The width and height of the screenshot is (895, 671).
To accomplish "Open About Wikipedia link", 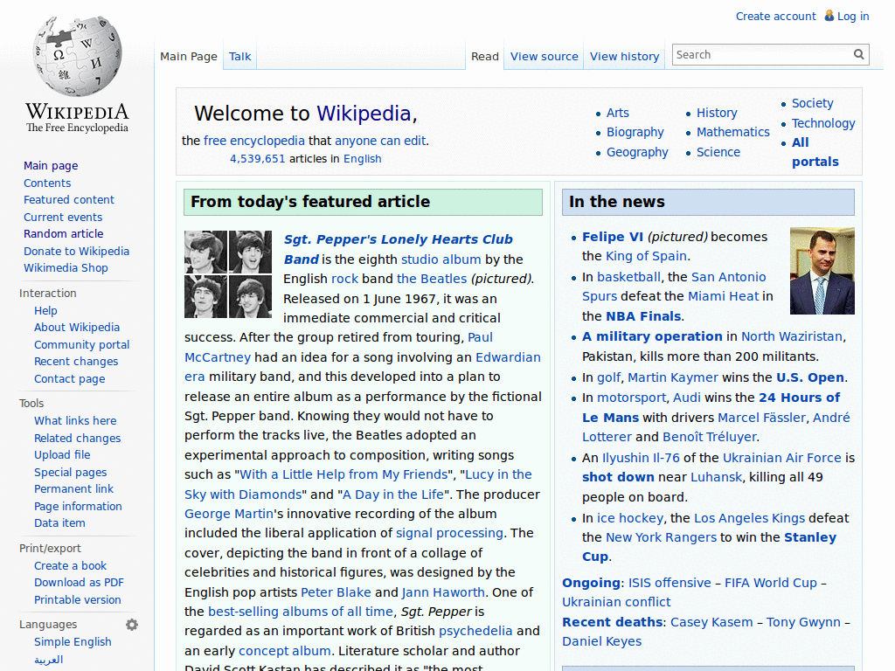I will pyautogui.click(x=77, y=328).
